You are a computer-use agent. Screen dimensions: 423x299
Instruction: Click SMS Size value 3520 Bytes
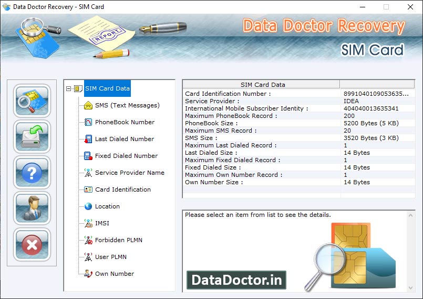click(x=371, y=138)
